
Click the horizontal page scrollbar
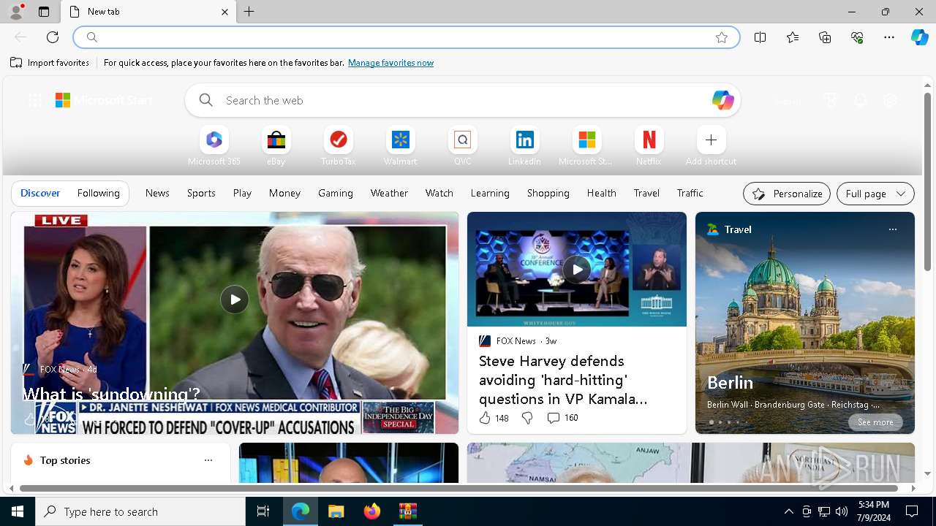tap(458, 488)
